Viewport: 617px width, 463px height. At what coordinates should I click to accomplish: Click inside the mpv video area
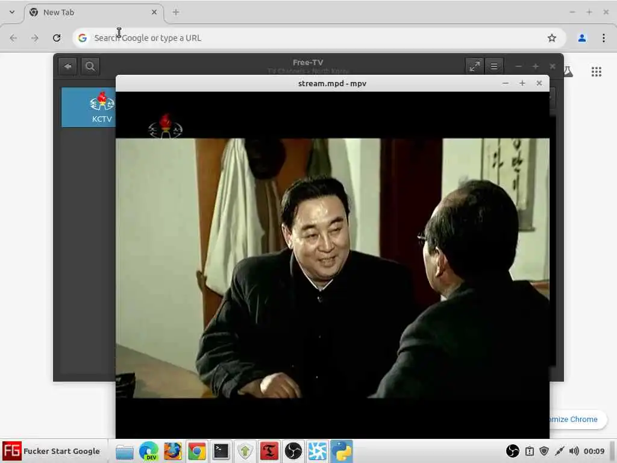[x=332, y=265]
